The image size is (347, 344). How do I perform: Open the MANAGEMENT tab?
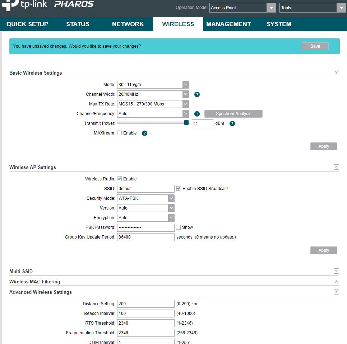click(x=228, y=24)
